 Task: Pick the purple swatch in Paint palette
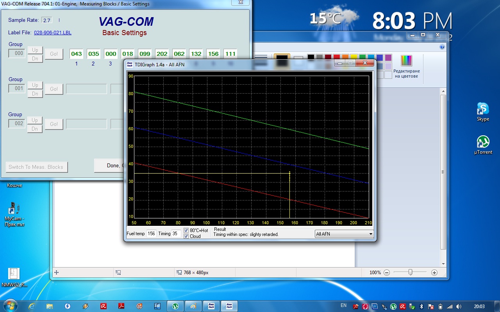388,58
